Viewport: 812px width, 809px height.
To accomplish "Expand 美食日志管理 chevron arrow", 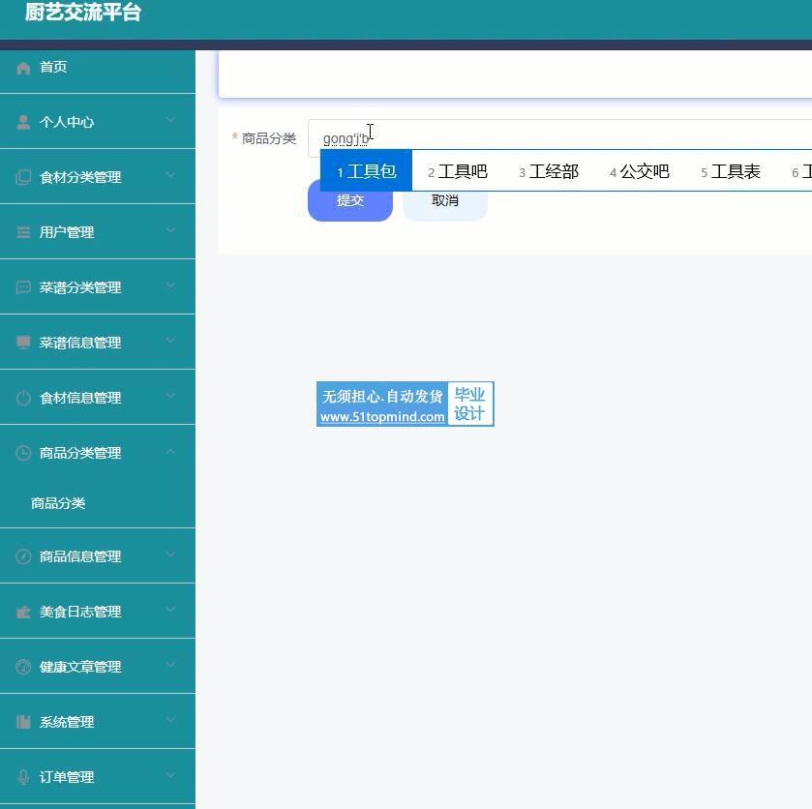I will click(170, 611).
